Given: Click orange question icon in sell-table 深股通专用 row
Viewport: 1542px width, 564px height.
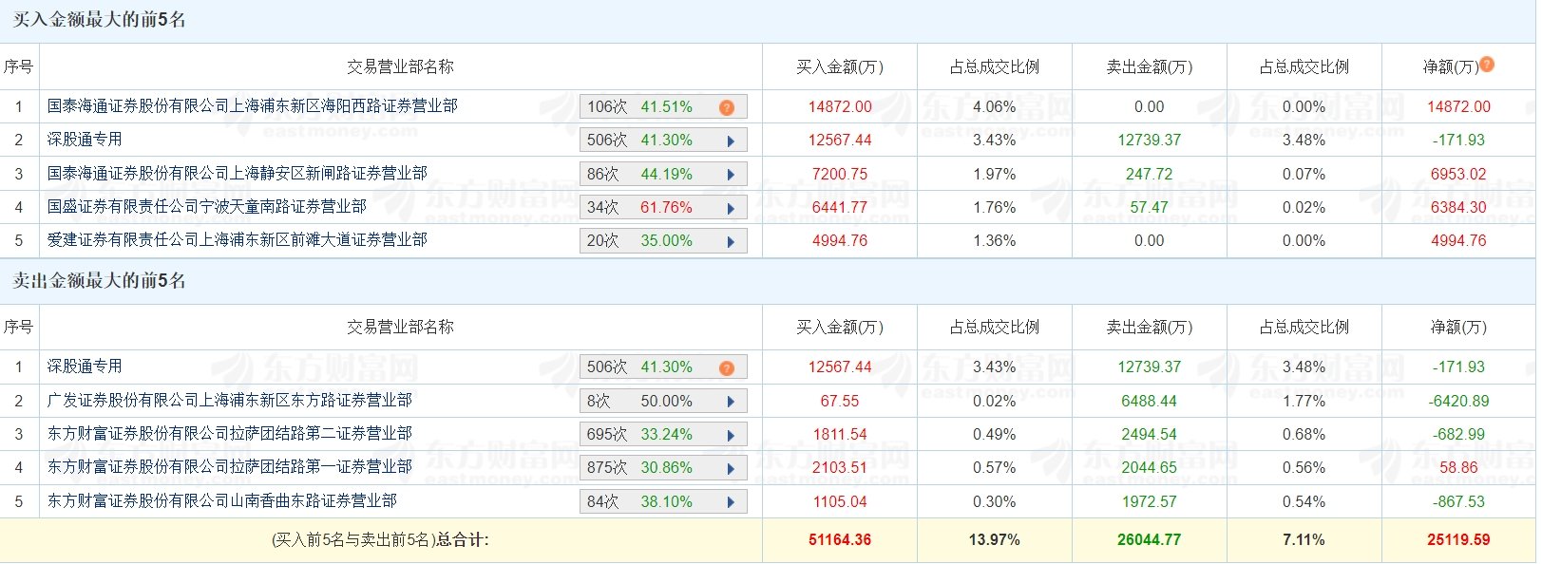Looking at the screenshot, I should [727, 367].
